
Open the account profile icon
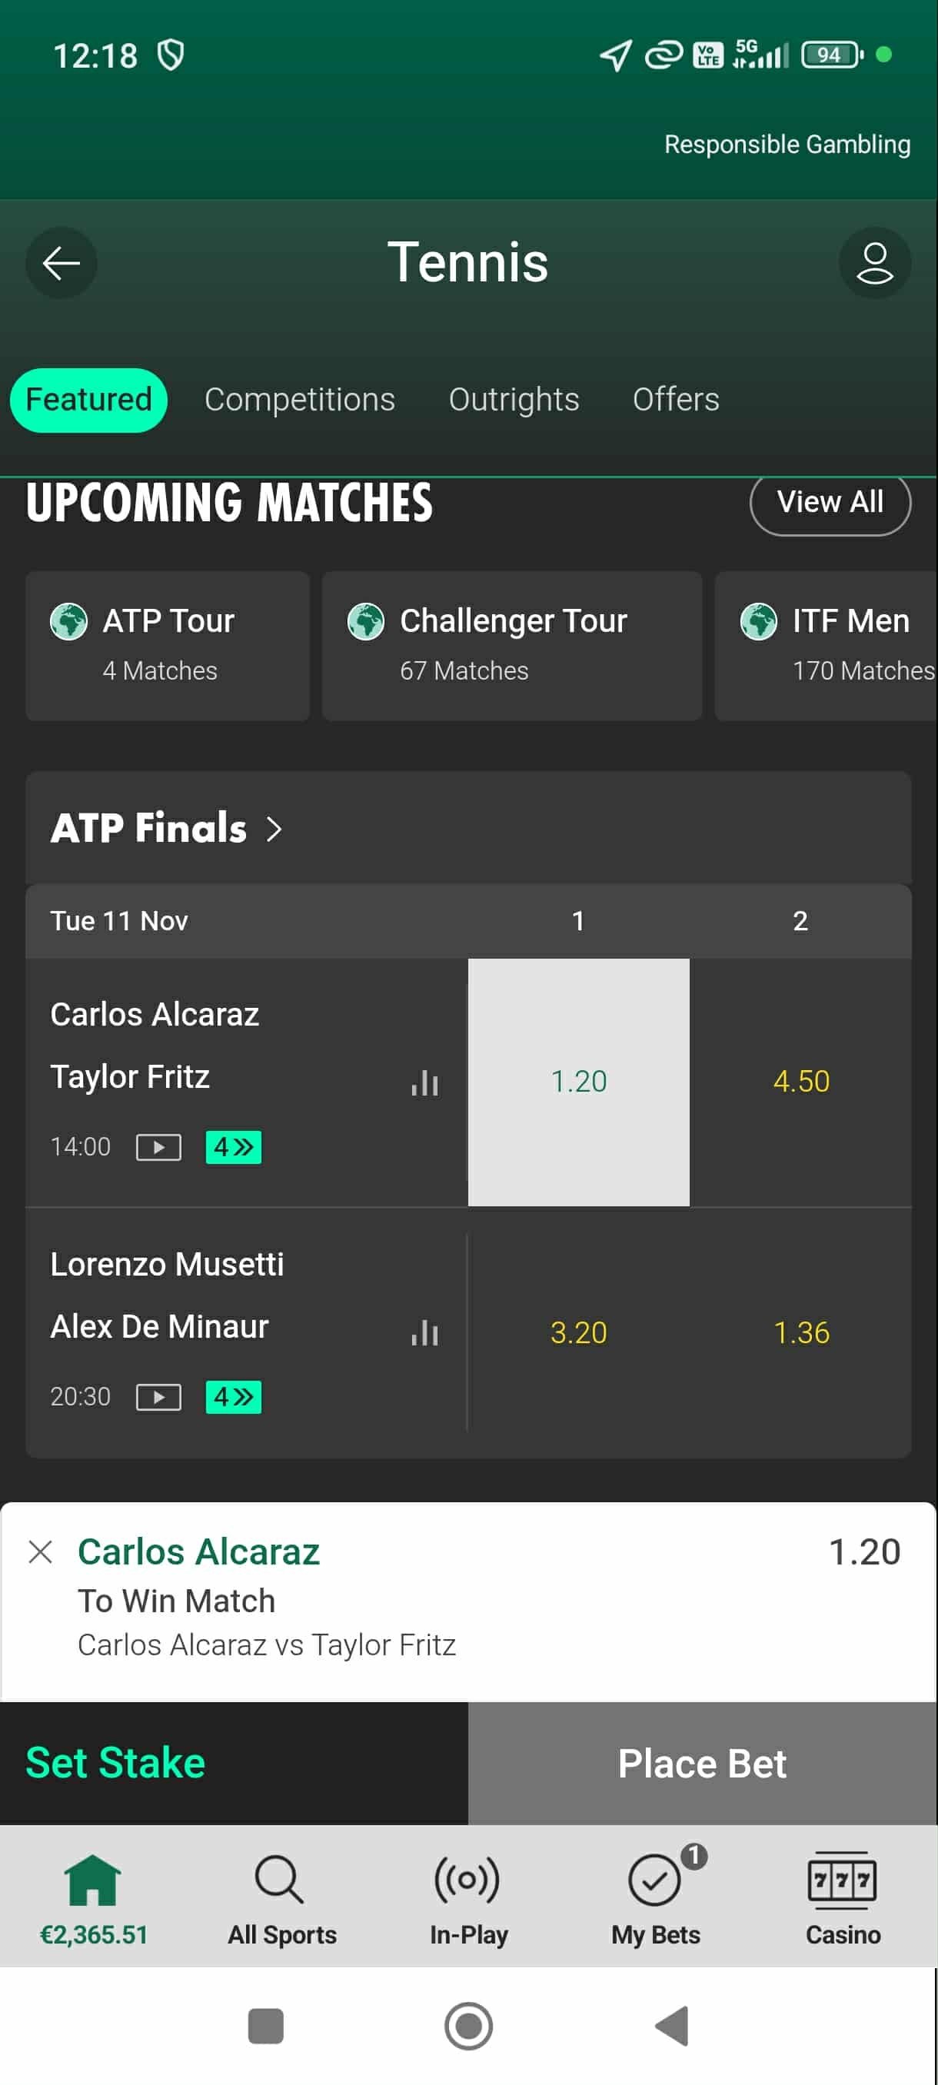[874, 263]
